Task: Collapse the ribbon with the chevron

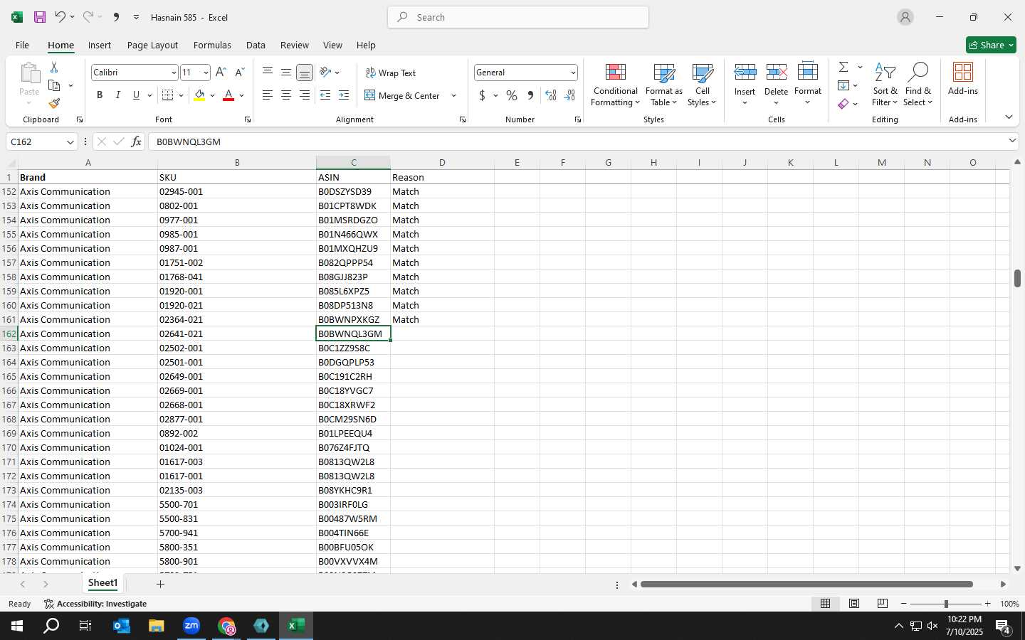Action: click(x=1009, y=117)
